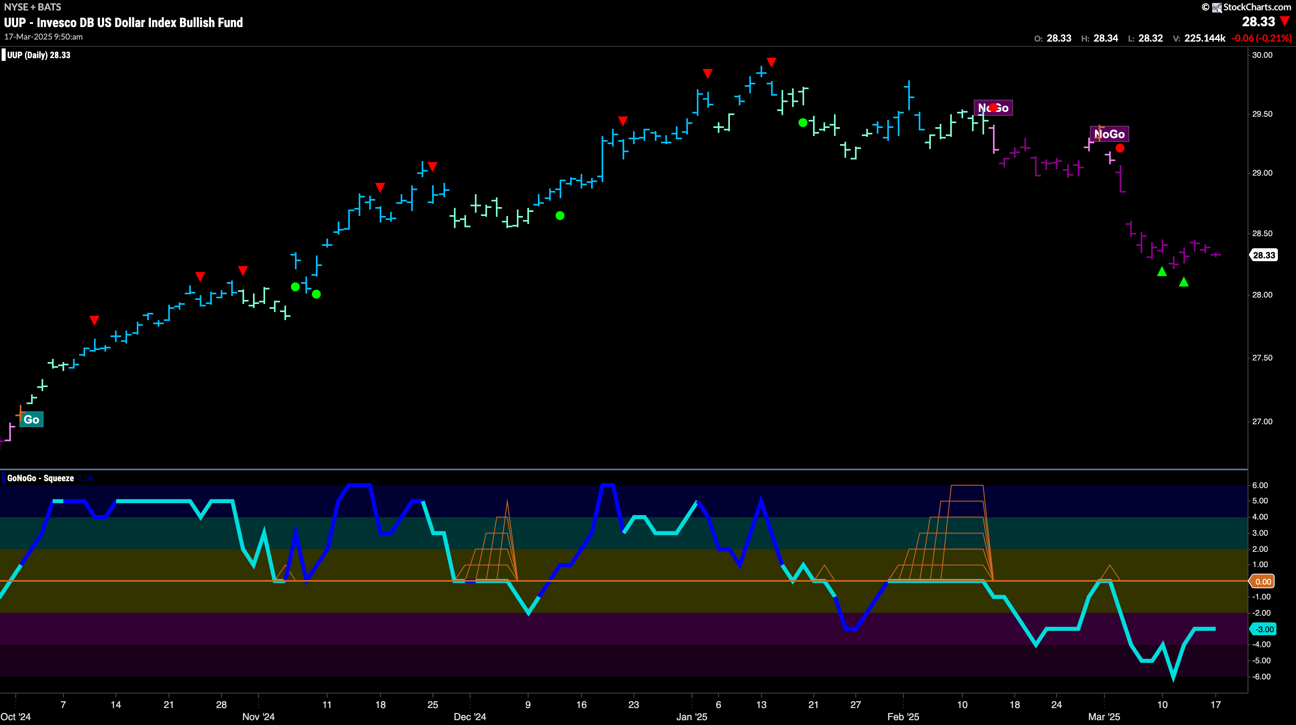Click the green circle marker in mid-December

click(560, 216)
